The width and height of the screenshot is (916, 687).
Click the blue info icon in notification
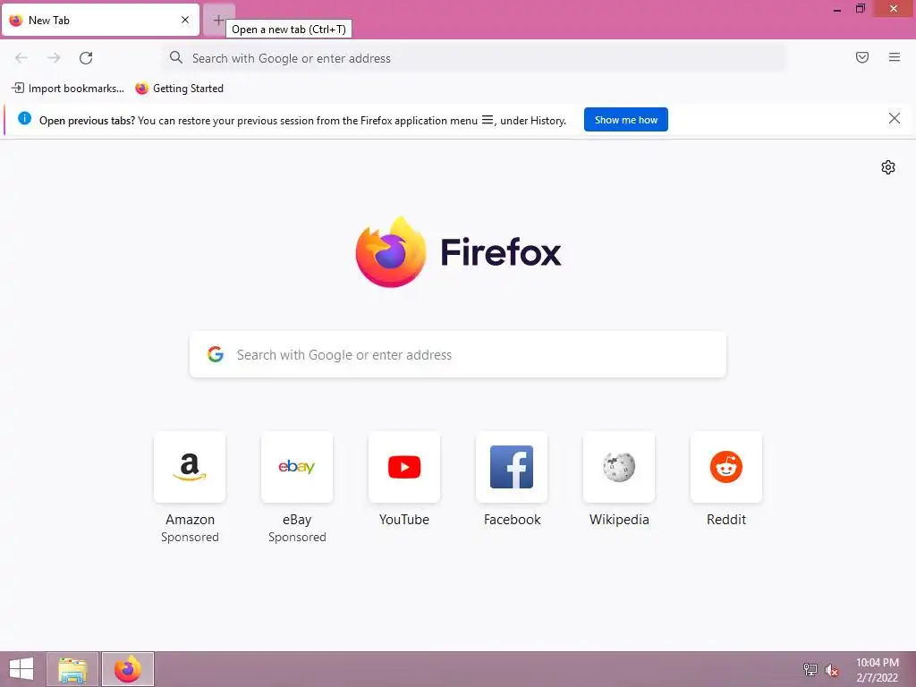point(24,119)
